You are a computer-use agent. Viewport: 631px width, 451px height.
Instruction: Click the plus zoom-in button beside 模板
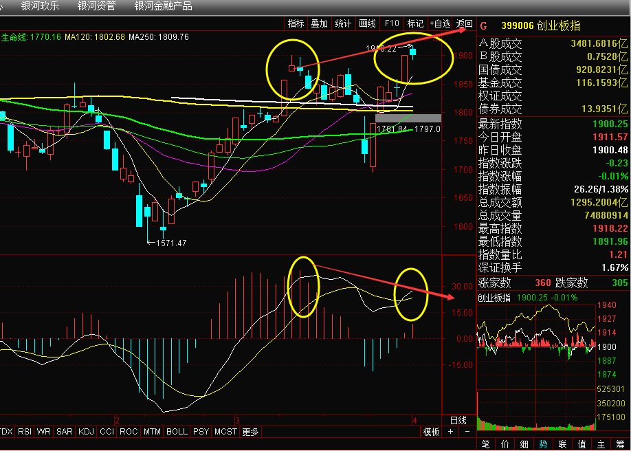451,432
